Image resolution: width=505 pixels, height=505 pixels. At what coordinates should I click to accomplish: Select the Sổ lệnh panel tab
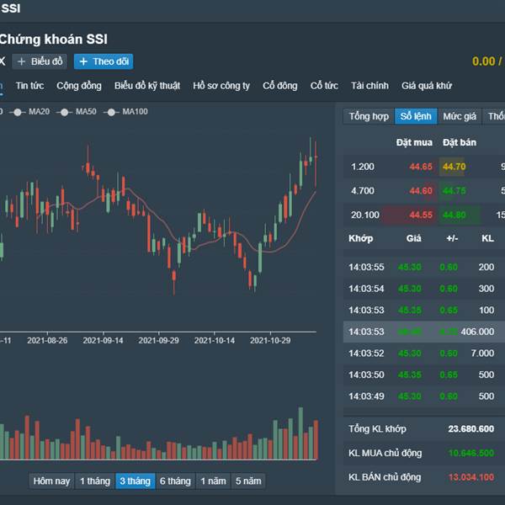tap(416, 116)
